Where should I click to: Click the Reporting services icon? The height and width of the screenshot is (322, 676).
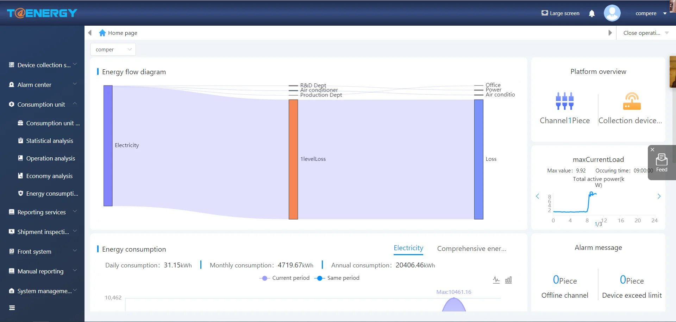[x=12, y=212]
